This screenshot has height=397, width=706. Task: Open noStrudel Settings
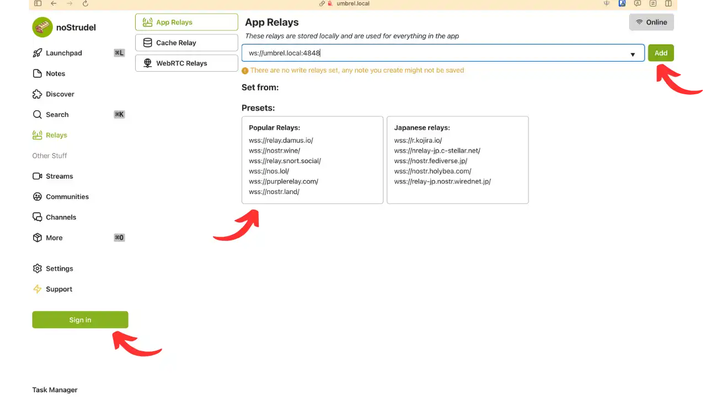(59, 269)
